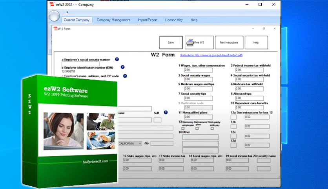Click the ezW2 Software product box image
The width and height of the screenshot is (328, 189).
pos(70,131)
